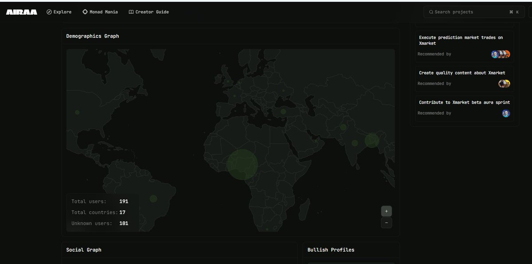Click the ⌘ K shortcut hint
Screen dimensions: 532x264
514,12
